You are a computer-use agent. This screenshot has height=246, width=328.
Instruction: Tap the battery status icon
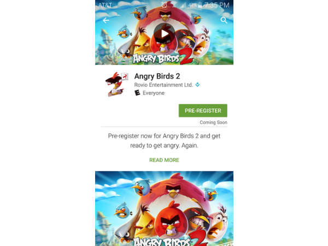200,5
